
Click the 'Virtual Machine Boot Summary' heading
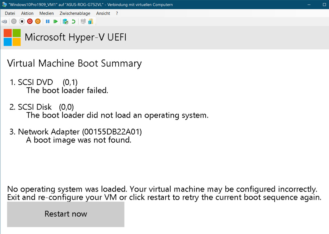click(75, 64)
